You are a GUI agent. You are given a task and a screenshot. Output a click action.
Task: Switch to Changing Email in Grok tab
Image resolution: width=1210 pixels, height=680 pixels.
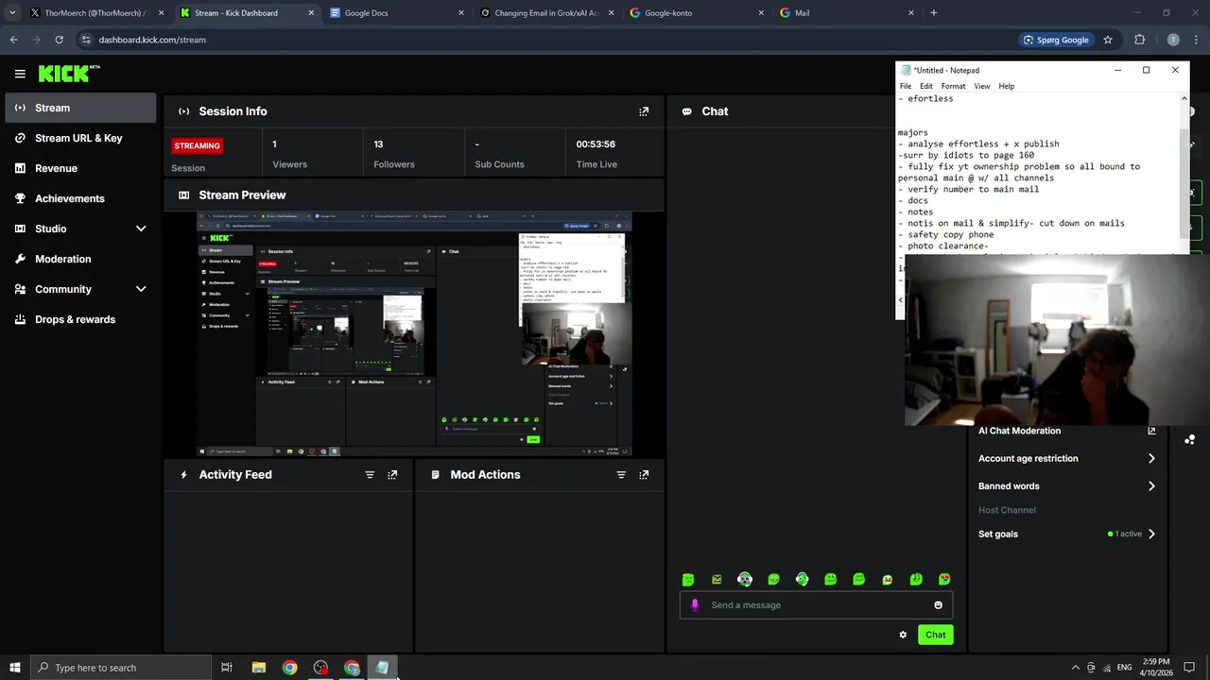(547, 13)
